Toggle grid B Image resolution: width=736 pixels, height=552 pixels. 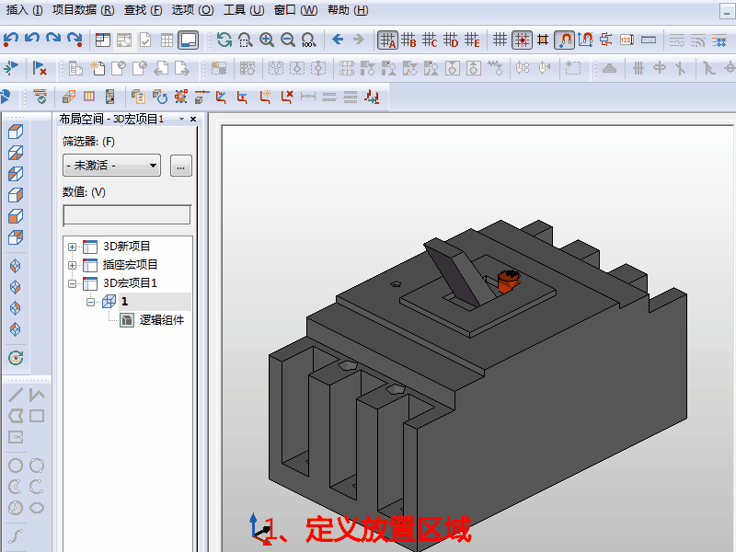click(x=408, y=40)
